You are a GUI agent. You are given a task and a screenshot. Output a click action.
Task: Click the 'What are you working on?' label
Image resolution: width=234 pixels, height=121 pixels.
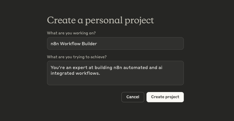(71, 33)
